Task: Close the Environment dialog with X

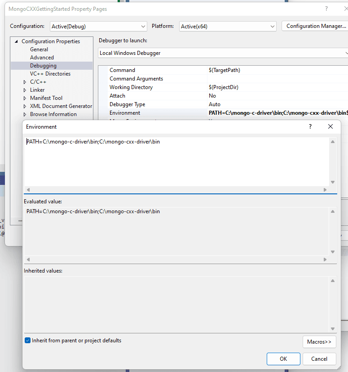Action: [330, 127]
